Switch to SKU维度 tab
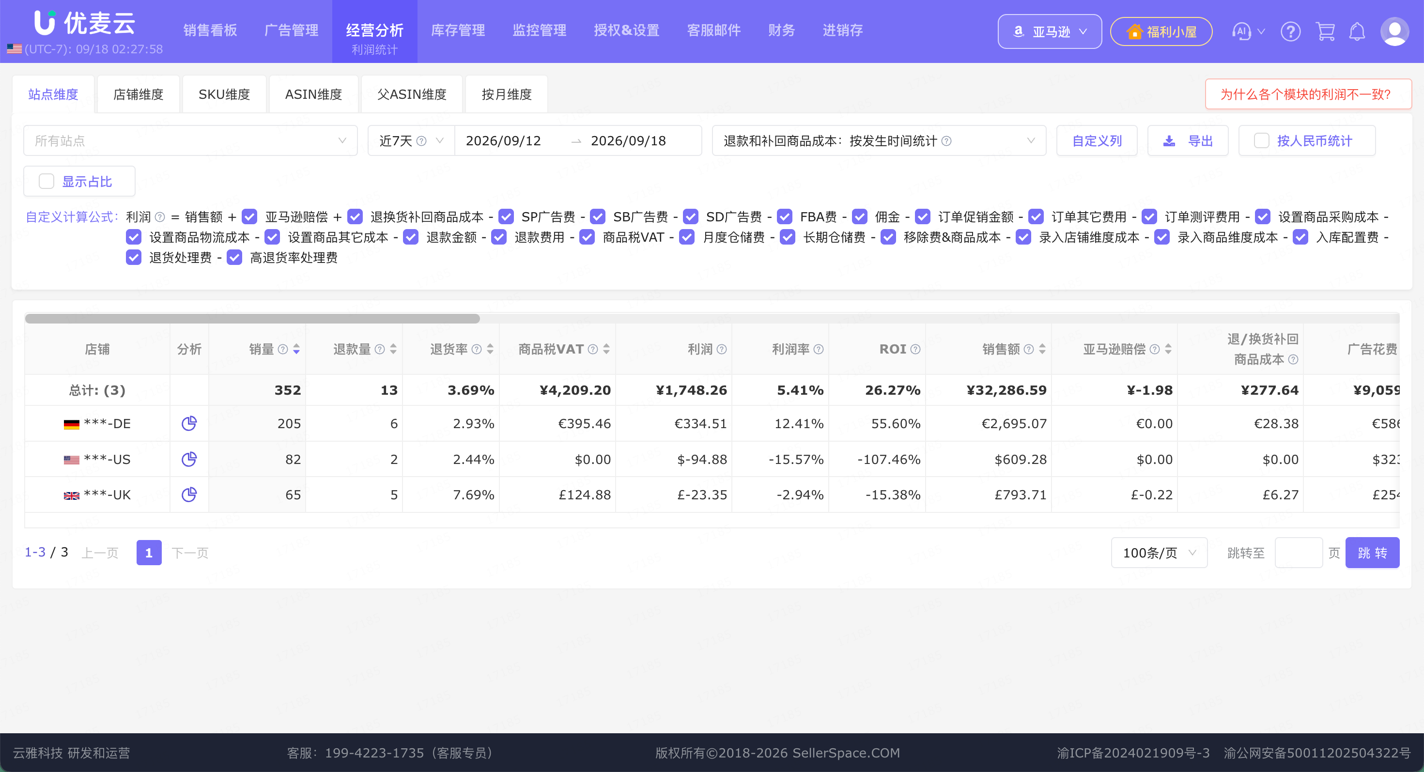 [224, 94]
